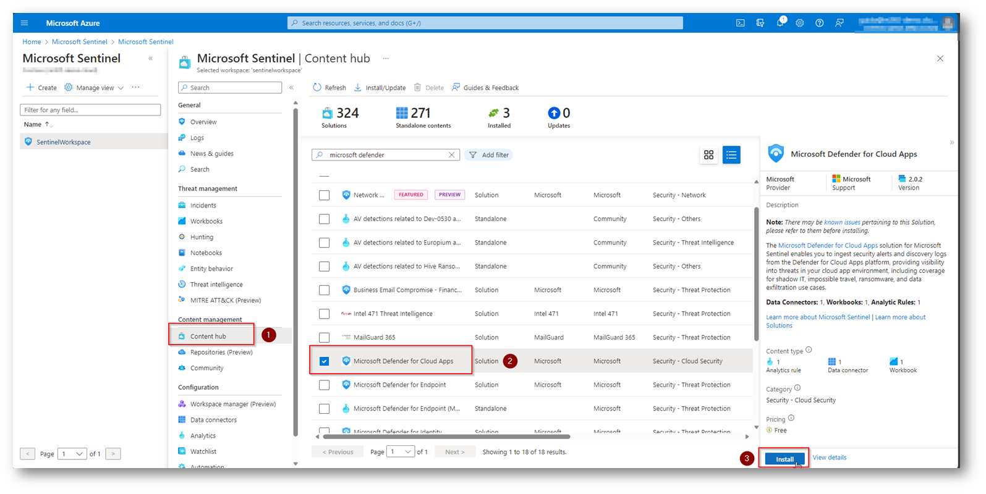This screenshot has width=986, height=494.
Task: Open Workbooks menu item
Action: coord(206,221)
